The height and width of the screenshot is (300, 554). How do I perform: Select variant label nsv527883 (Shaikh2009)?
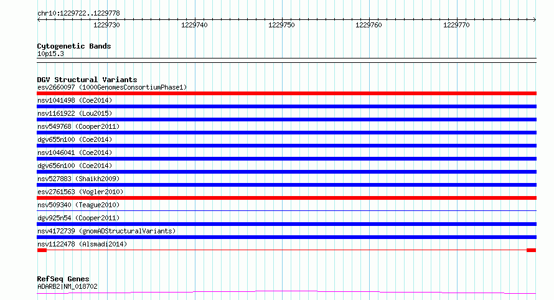(x=78, y=179)
